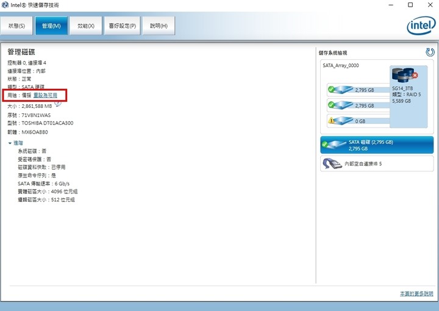This screenshot has width=439, height=311.
Task: Select the second 2,795 GB array disk
Action: [359, 105]
